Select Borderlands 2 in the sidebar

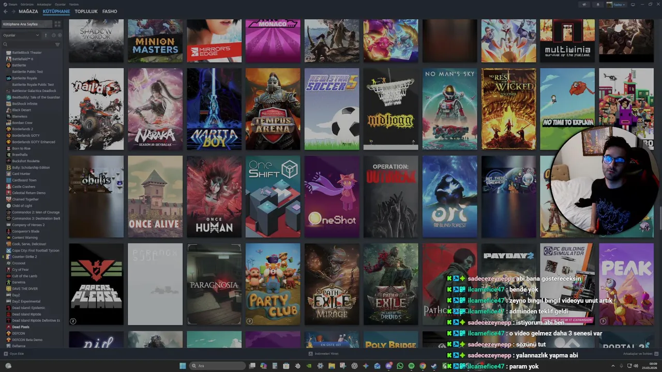22,129
